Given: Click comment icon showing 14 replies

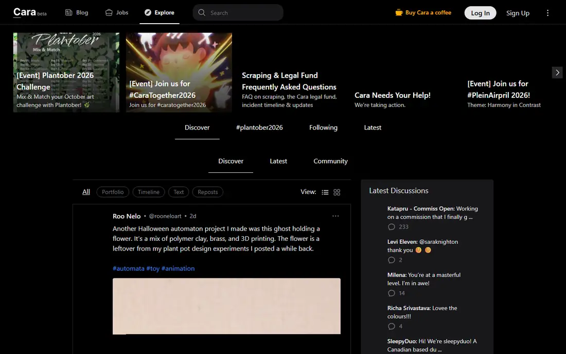Looking at the screenshot, I should (391, 293).
